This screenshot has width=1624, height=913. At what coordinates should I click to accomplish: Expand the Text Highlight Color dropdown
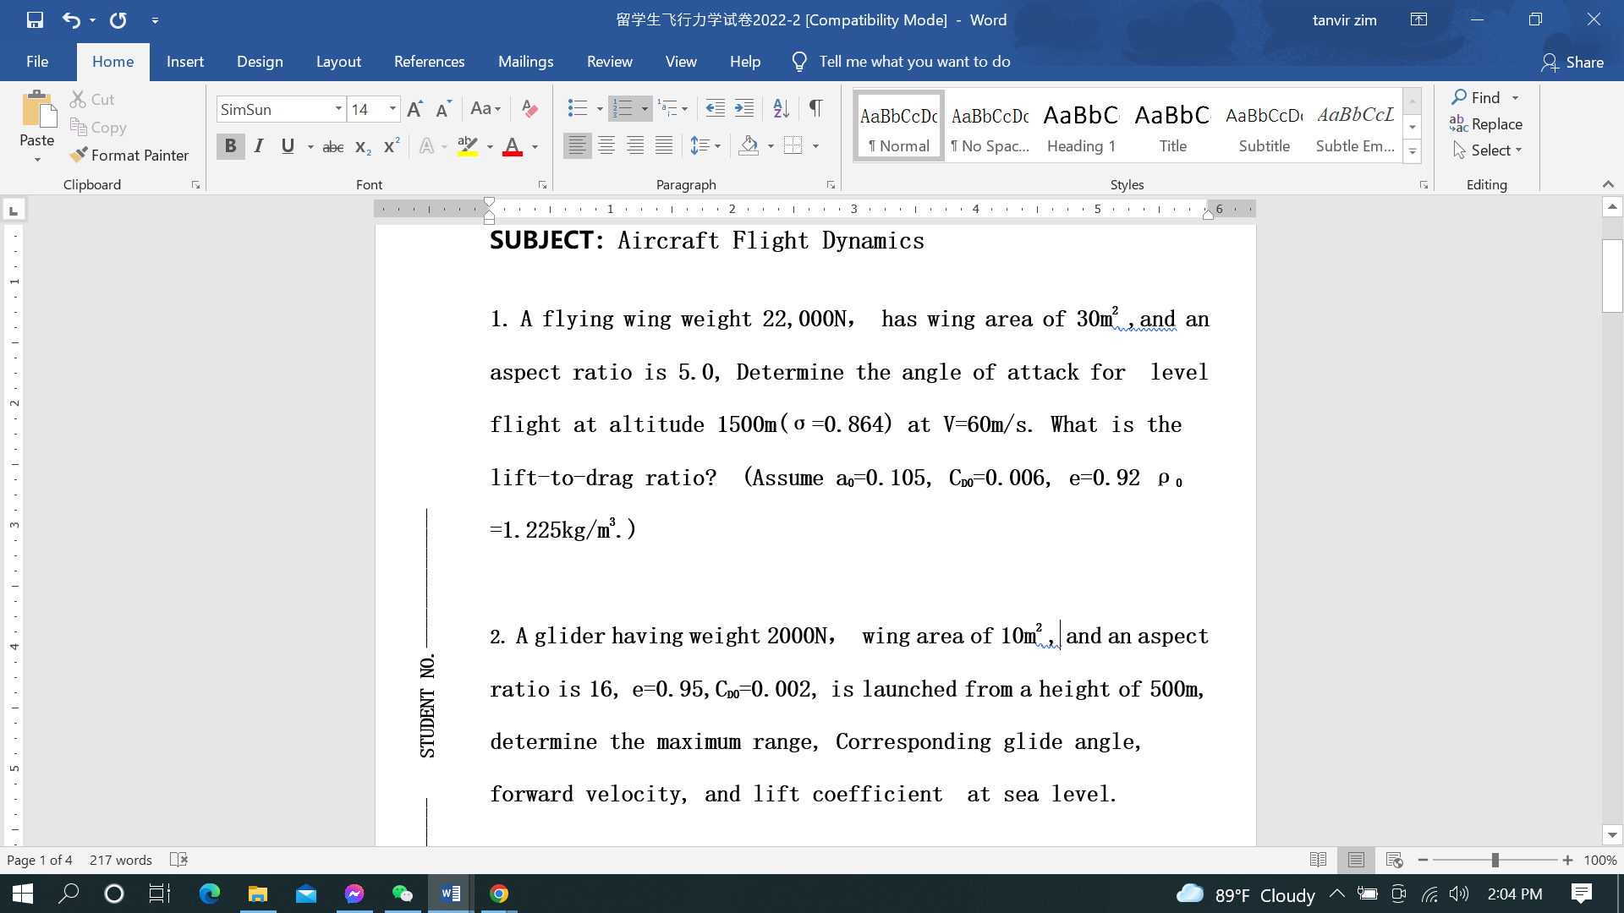[488, 145]
